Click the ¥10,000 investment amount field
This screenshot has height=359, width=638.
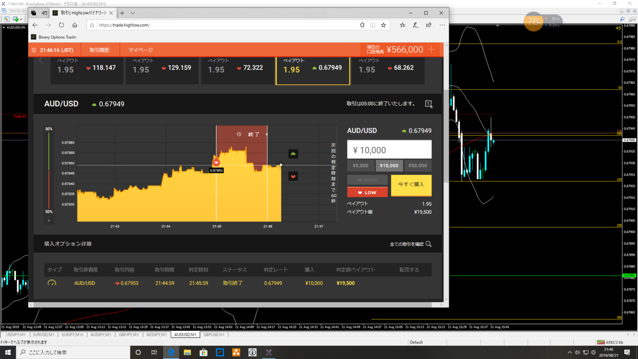tap(389, 150)
